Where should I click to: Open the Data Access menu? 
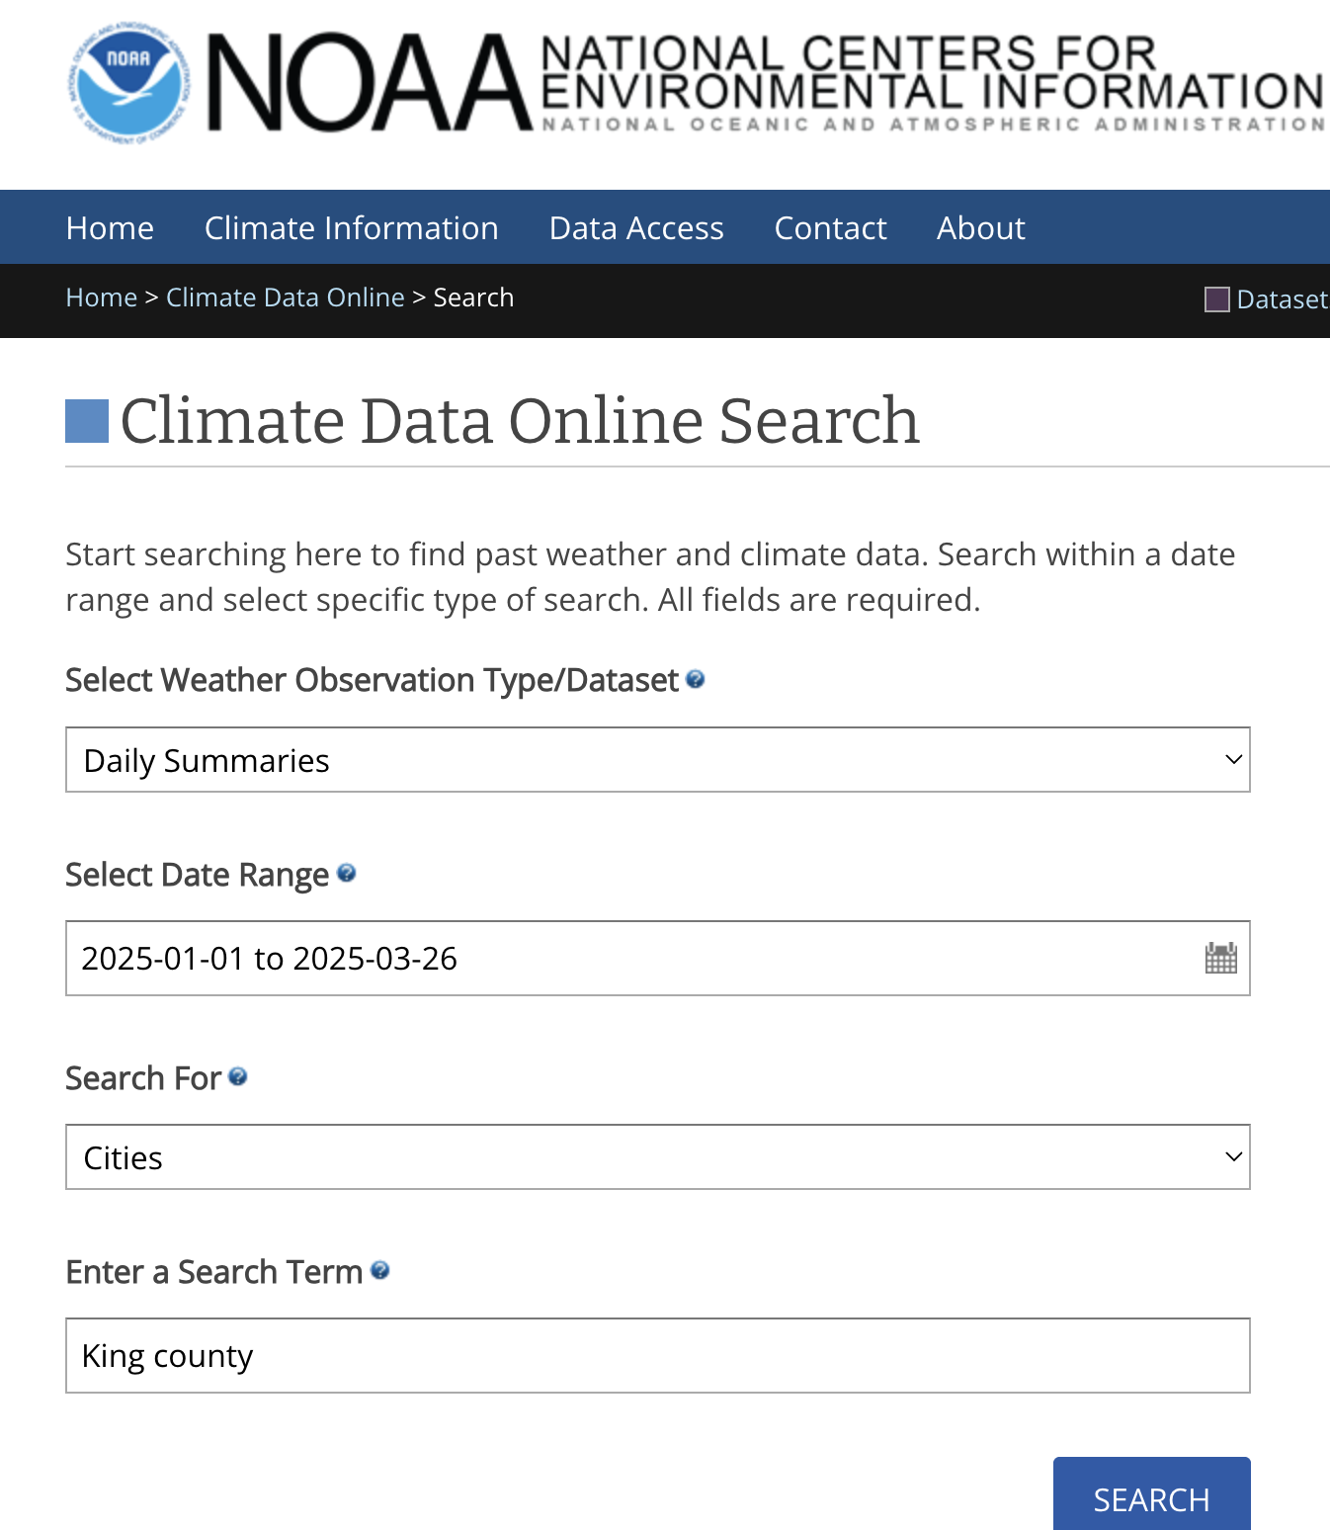636,228
